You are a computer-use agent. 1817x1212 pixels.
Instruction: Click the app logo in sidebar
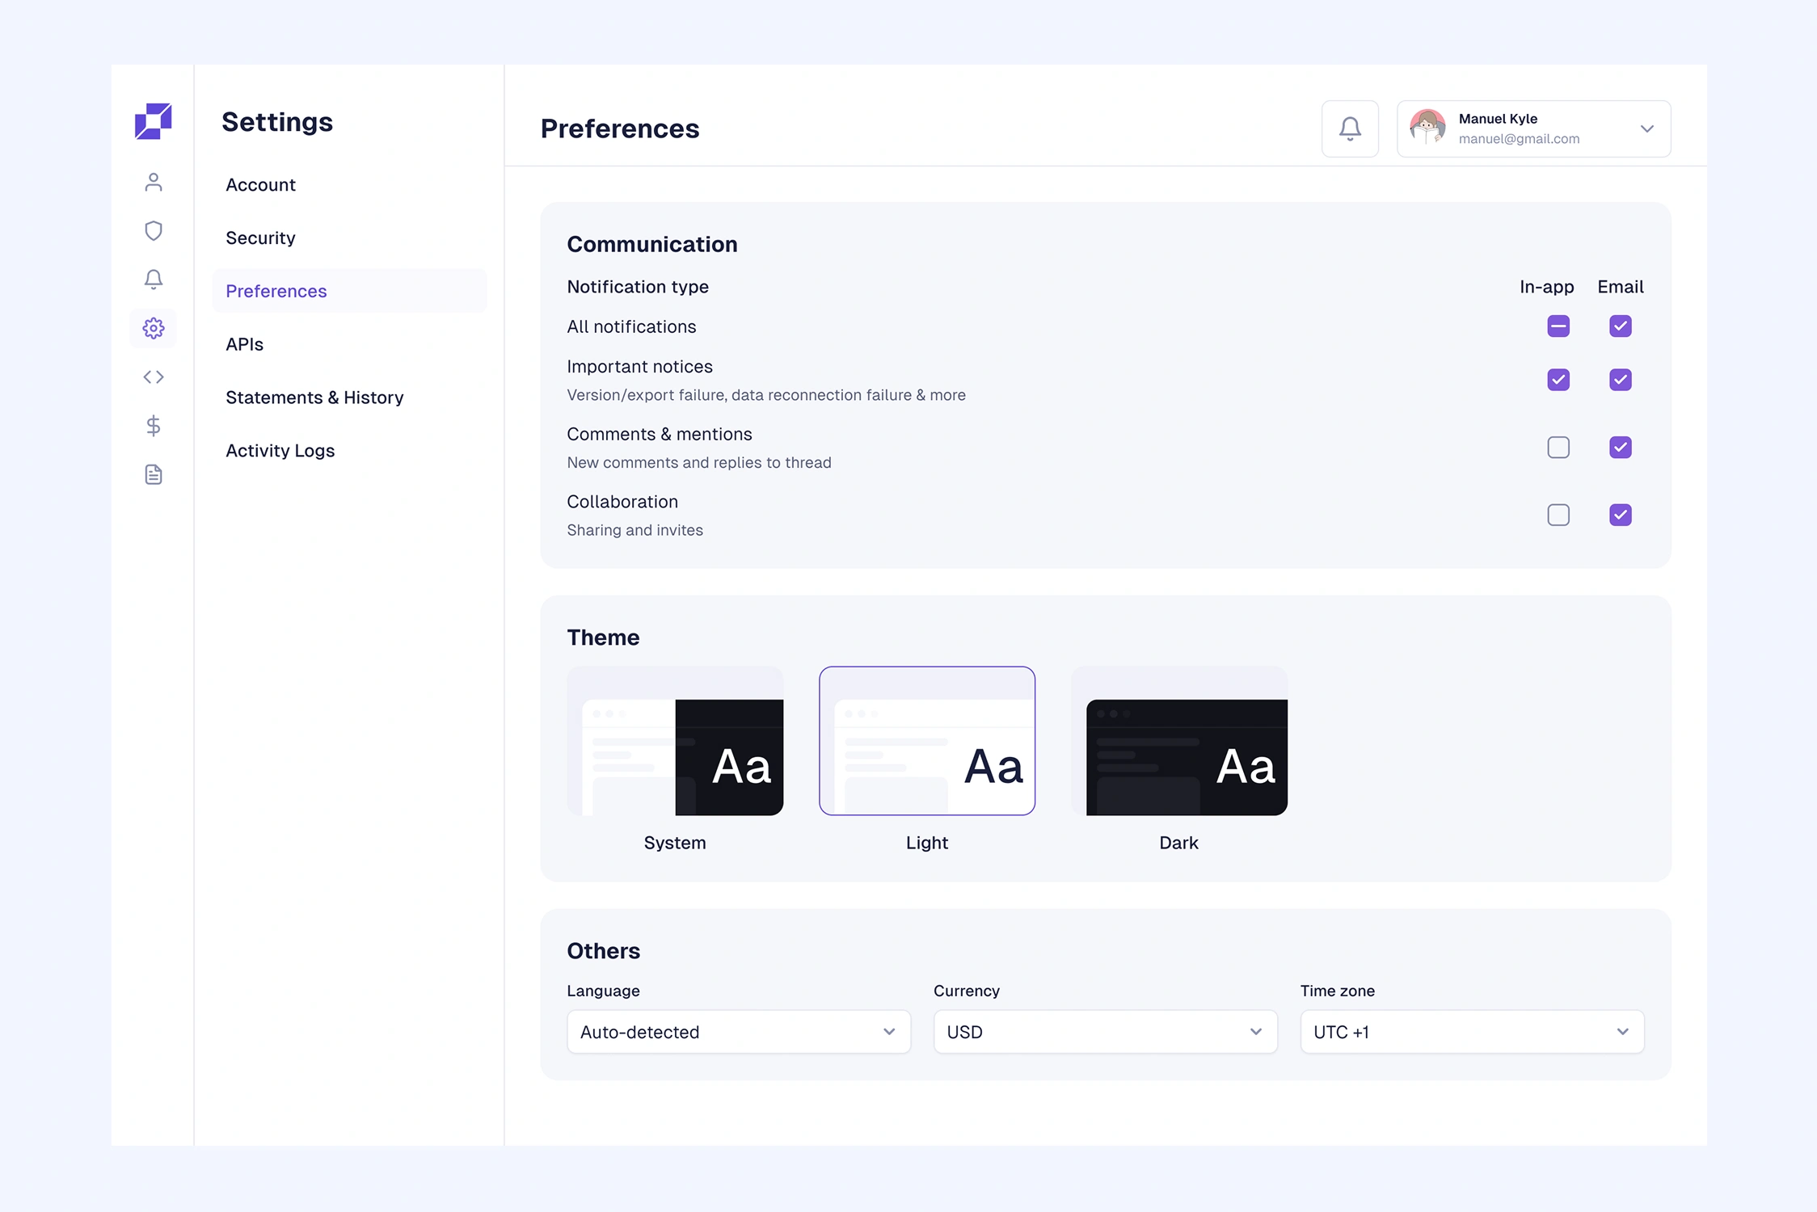coord(153,121)
